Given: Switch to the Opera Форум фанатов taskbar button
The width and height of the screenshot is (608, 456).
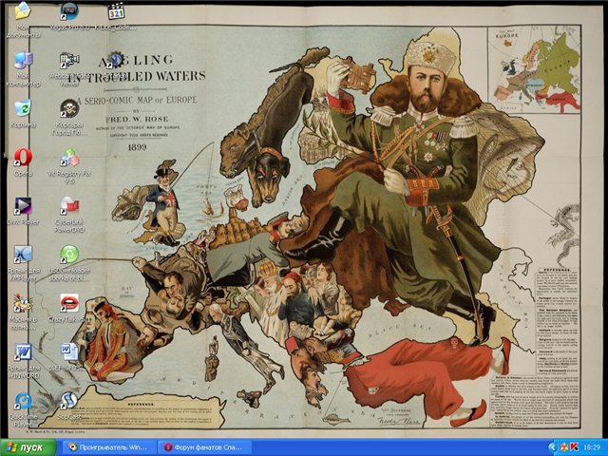Looking at the screenshot, I should pos(204,447).
